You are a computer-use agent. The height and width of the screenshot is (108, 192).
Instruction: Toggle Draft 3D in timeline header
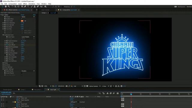[x=103, y=93]
